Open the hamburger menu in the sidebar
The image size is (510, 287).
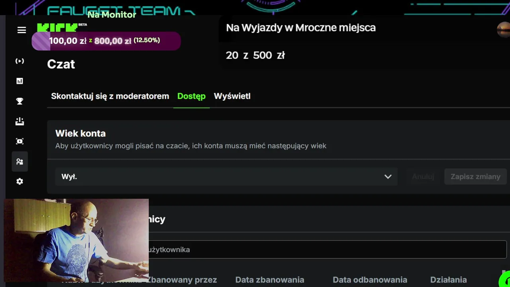(x=22, y=30)
